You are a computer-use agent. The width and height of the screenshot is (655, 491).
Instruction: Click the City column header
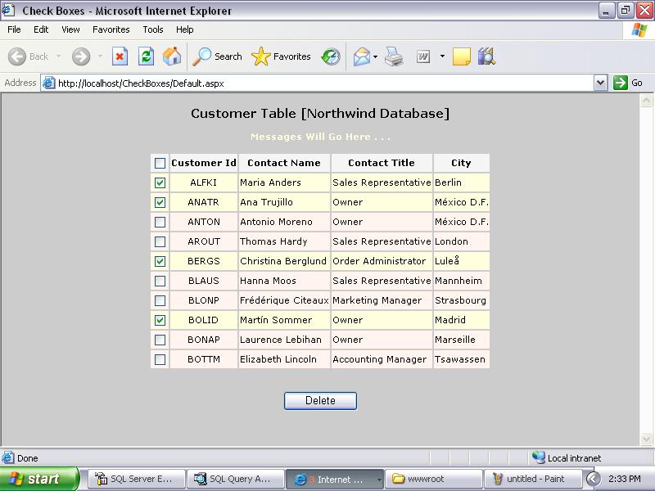pyautogui.click(x=461, y=163)
